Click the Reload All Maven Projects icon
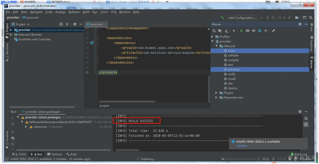This screenshot has height=164, width=319. (214, 31)
